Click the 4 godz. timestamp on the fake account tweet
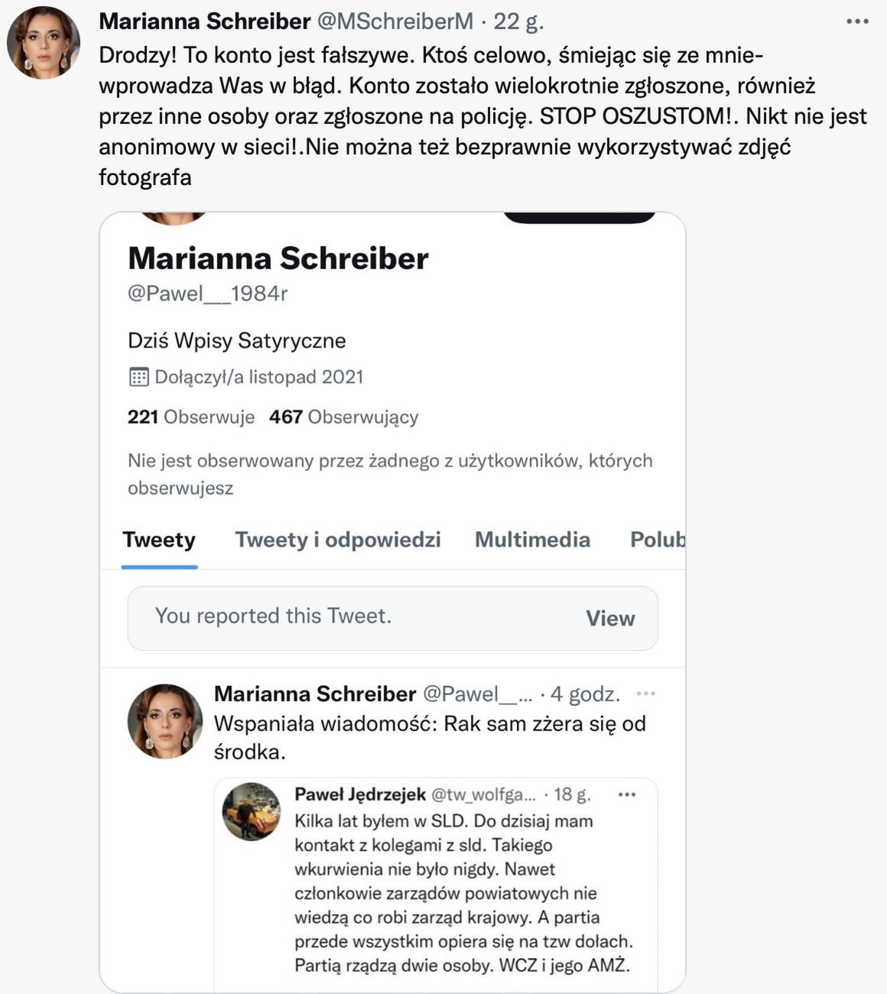 [x=585, y=694]
